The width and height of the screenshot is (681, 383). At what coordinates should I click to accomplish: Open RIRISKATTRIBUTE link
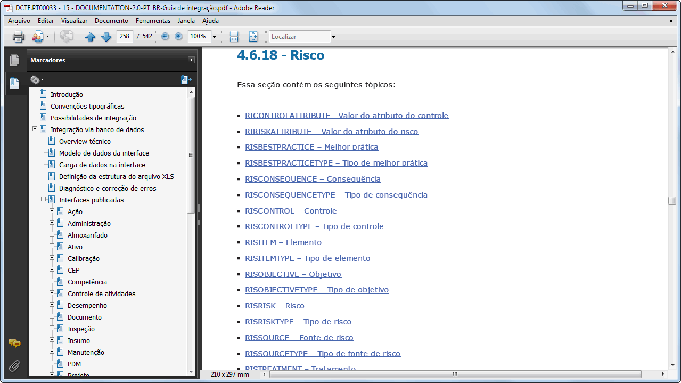(x=331, y=131)
